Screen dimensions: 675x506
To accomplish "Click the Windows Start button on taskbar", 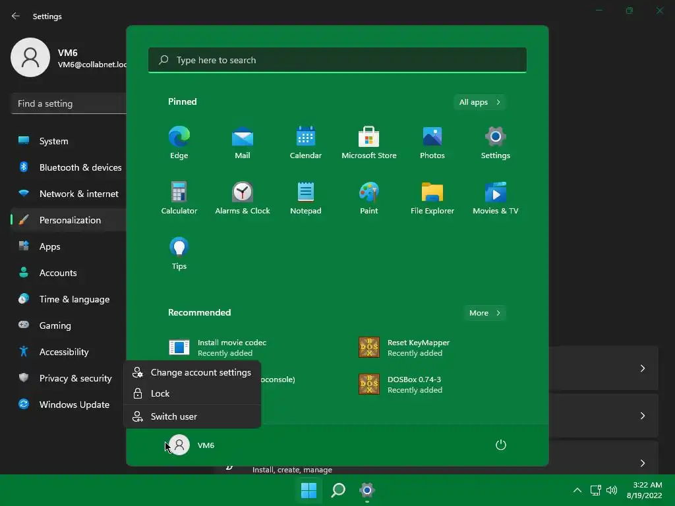I will click(308, 490).
